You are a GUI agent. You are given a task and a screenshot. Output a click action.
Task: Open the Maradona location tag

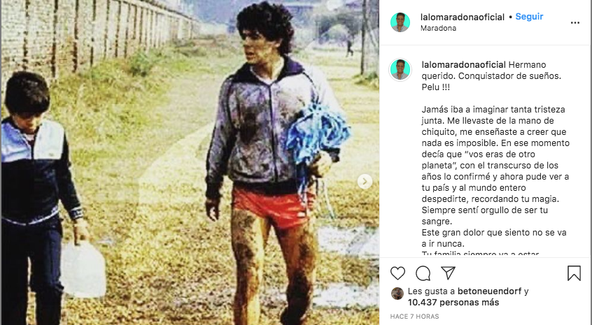click(x=438, y=28)
